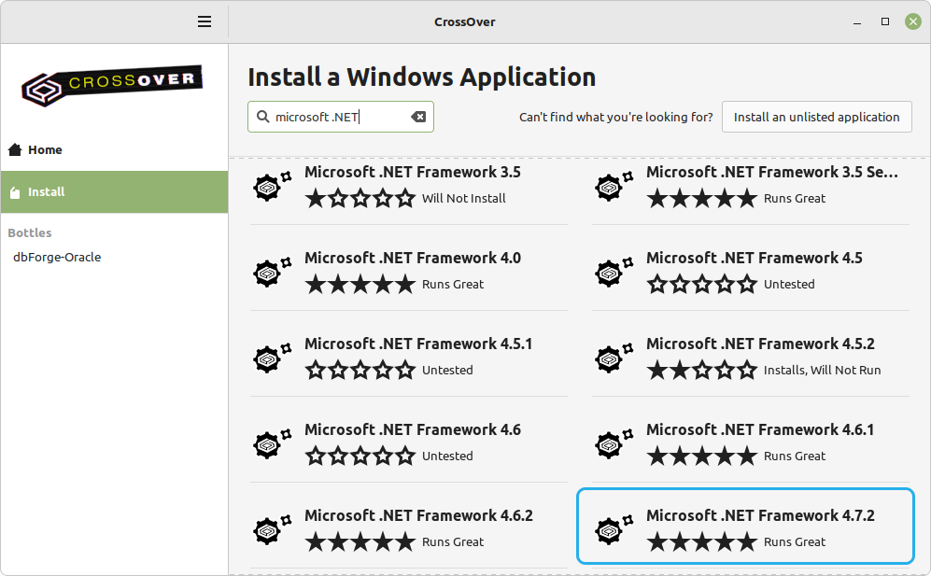This screenshot has height=576, width=931.
Task: Select Microsoft .NET Framework 4.6.1 title
Action: click(x=760, y=429)
